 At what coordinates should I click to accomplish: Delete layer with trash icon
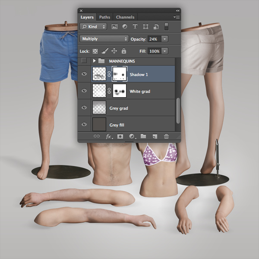pos(166,136)
